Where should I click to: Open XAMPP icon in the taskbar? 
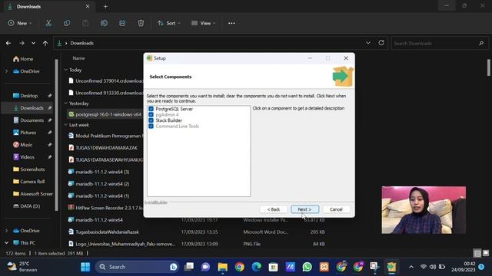[x=324, y=267]
